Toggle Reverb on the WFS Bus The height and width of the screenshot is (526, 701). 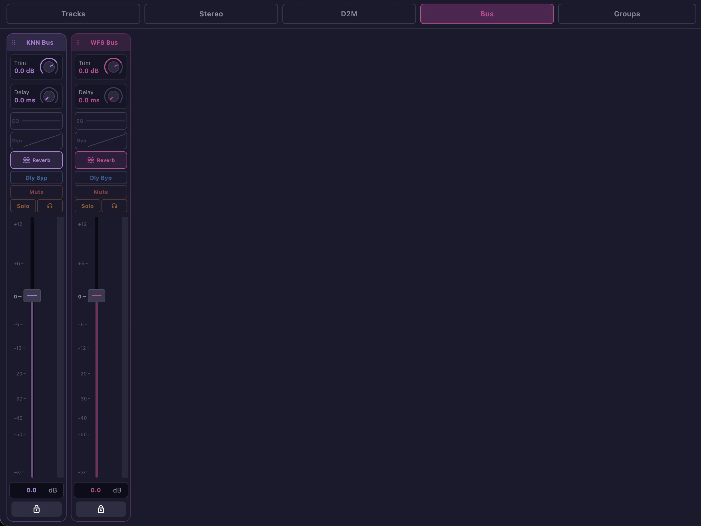pyautogui.click(x=101, y=160)
